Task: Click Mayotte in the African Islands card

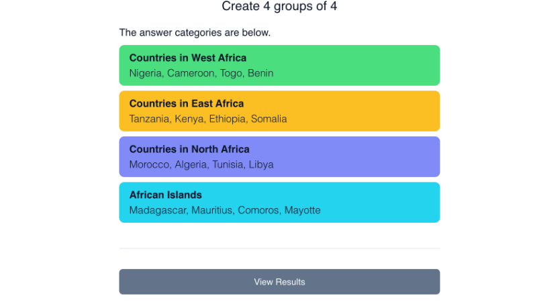Action: point(303,210)
